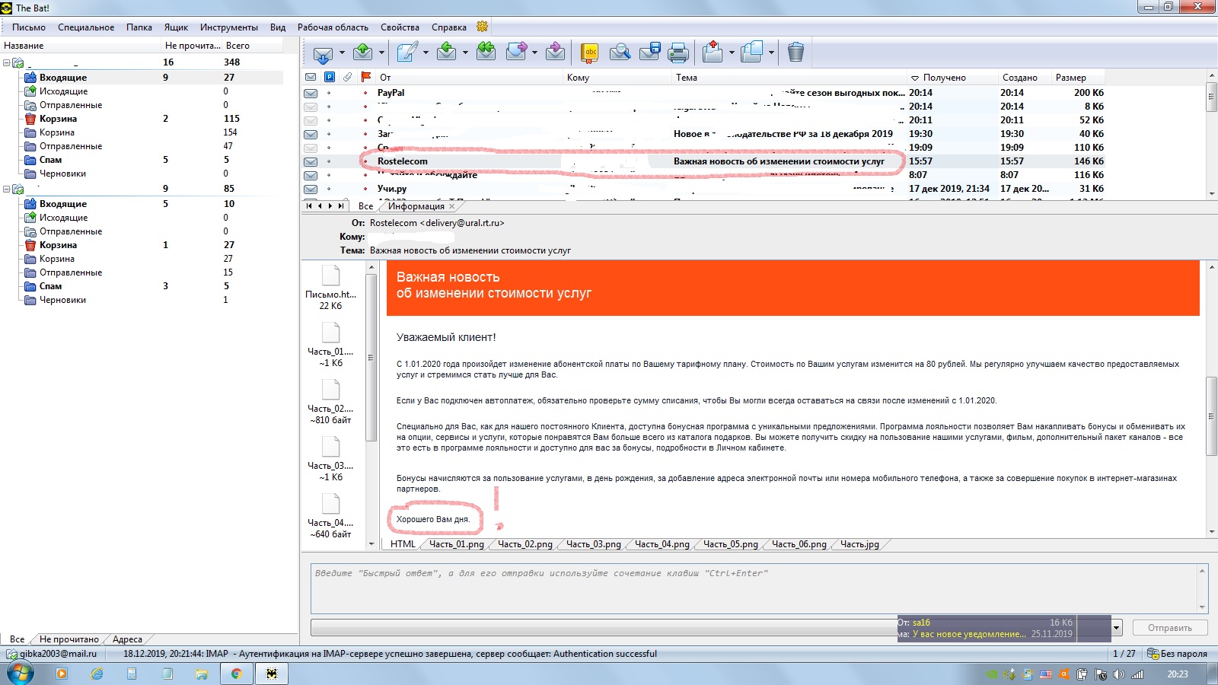Viewport: 1218px width, 685px height.
Task: Toggle the flag dot on the Rostelecom message
Action: click(366, 161)
